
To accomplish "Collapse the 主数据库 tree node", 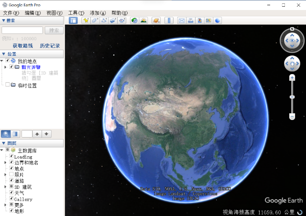I will 2,150.
